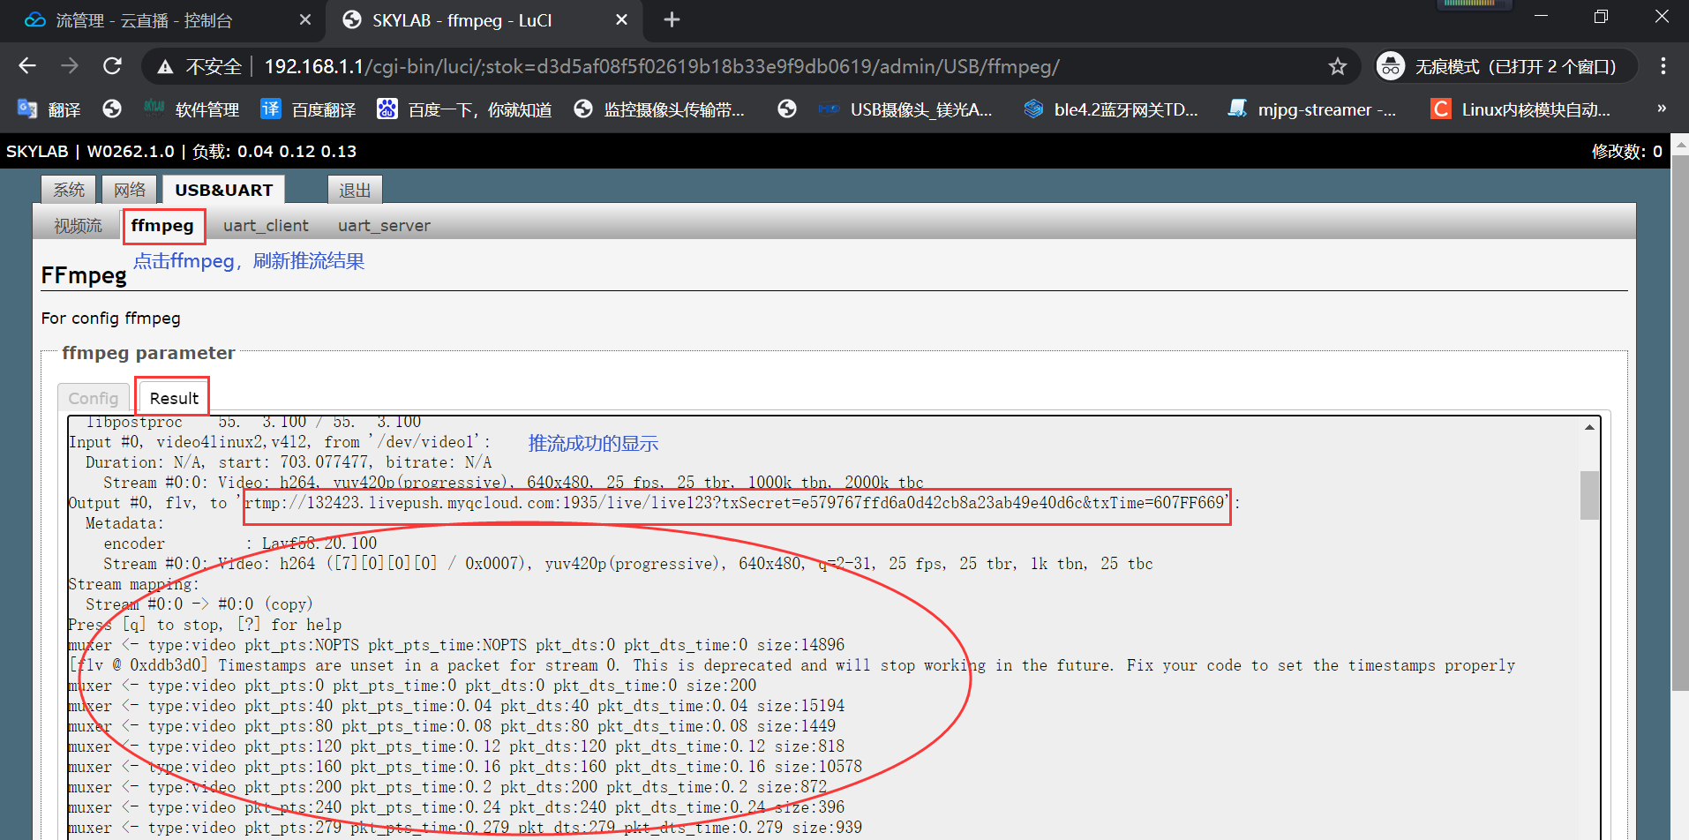Close the SKYLAB ffmpeg LuCI tab
Viewport: 1689px width, 840px height.
click(621, 19)
